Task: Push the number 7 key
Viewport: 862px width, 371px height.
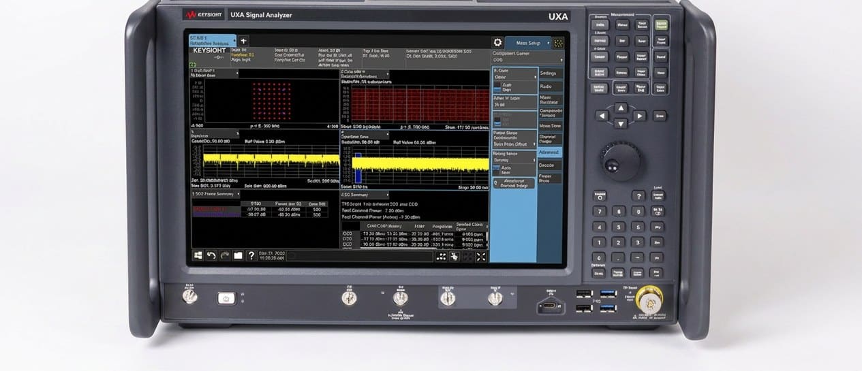Action: click(x=599, y=212)
